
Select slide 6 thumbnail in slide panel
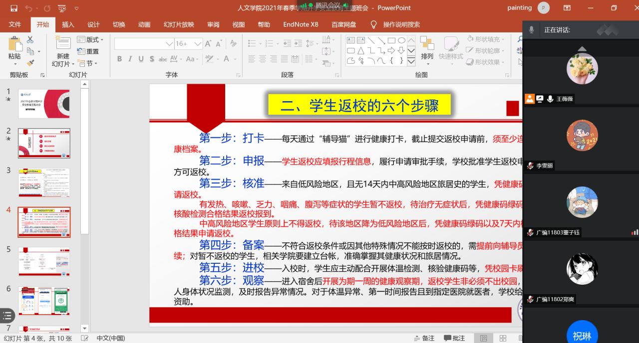(44, 301)
